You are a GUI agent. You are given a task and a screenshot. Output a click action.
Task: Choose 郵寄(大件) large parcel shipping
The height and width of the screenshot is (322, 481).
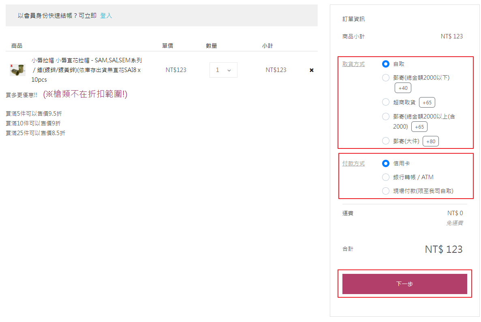pyautogui.click(x=386, y=141)
